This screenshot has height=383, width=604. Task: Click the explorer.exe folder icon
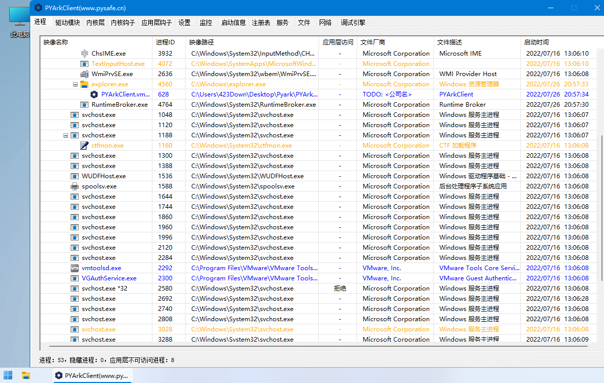coord(84,84)
